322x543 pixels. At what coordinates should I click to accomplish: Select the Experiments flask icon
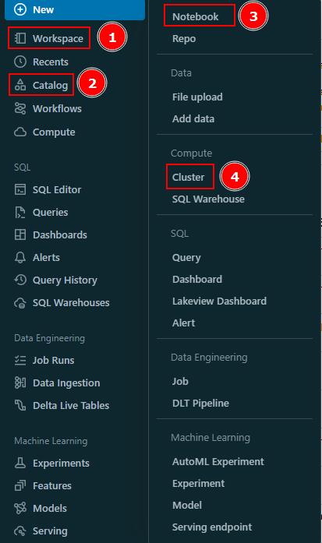click(x=20, y=463)
